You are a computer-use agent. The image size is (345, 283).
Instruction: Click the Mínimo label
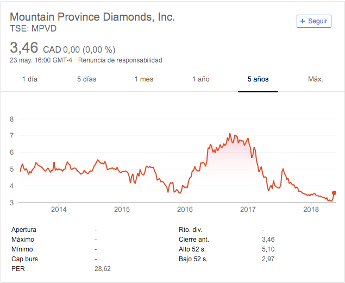22,249
